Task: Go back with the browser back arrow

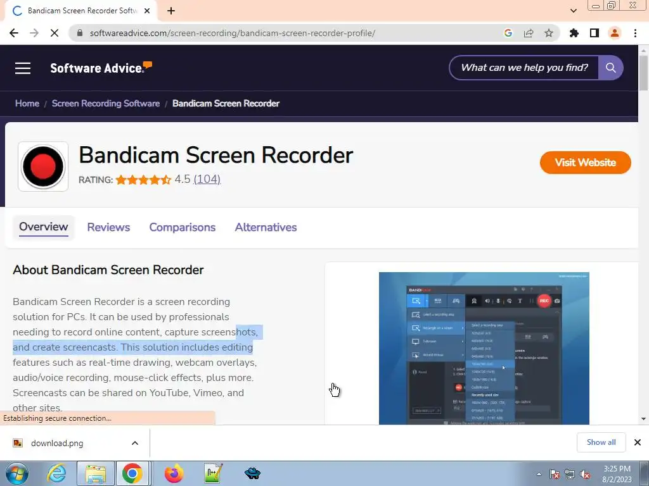Action: [x=14, y=33]
